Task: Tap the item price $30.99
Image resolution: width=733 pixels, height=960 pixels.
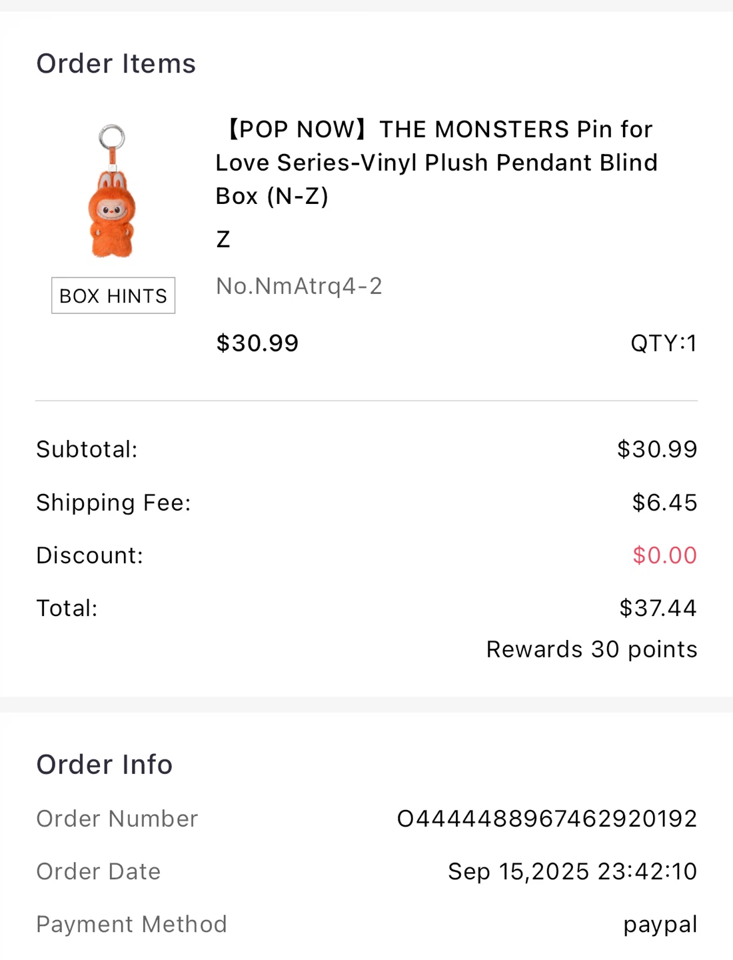Action: click(257, 343)
